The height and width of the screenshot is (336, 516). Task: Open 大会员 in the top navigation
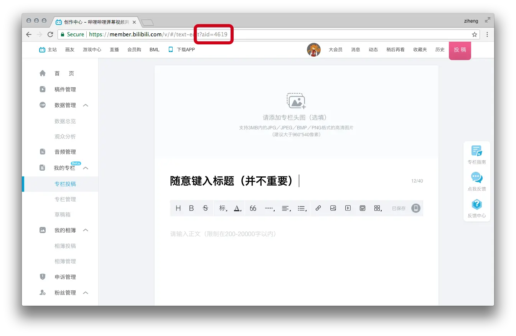(335, 50)
